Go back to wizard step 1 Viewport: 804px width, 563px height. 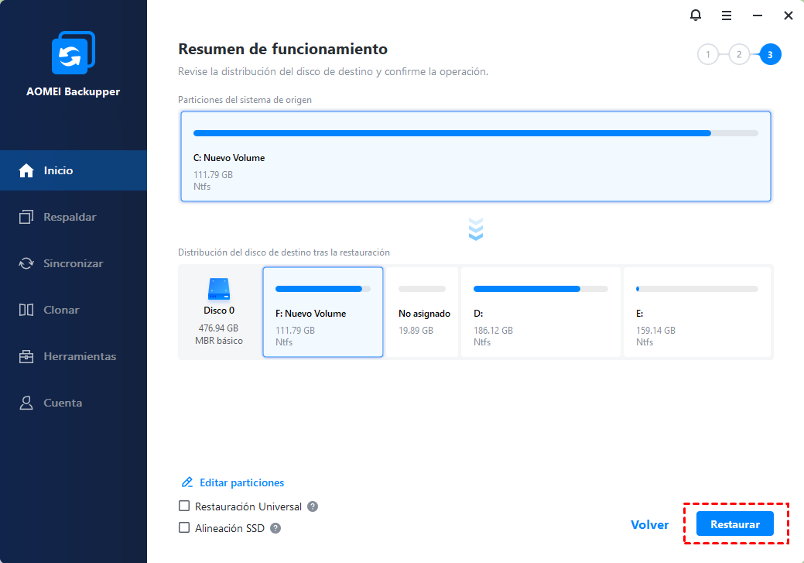pyautogui.click(x=706, y=54)
